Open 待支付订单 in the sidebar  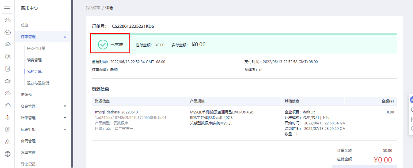tap(36, 48)
